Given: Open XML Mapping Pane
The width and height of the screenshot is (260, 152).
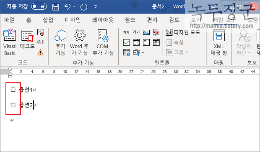Looking at the screenshot, I should point(219,42).
